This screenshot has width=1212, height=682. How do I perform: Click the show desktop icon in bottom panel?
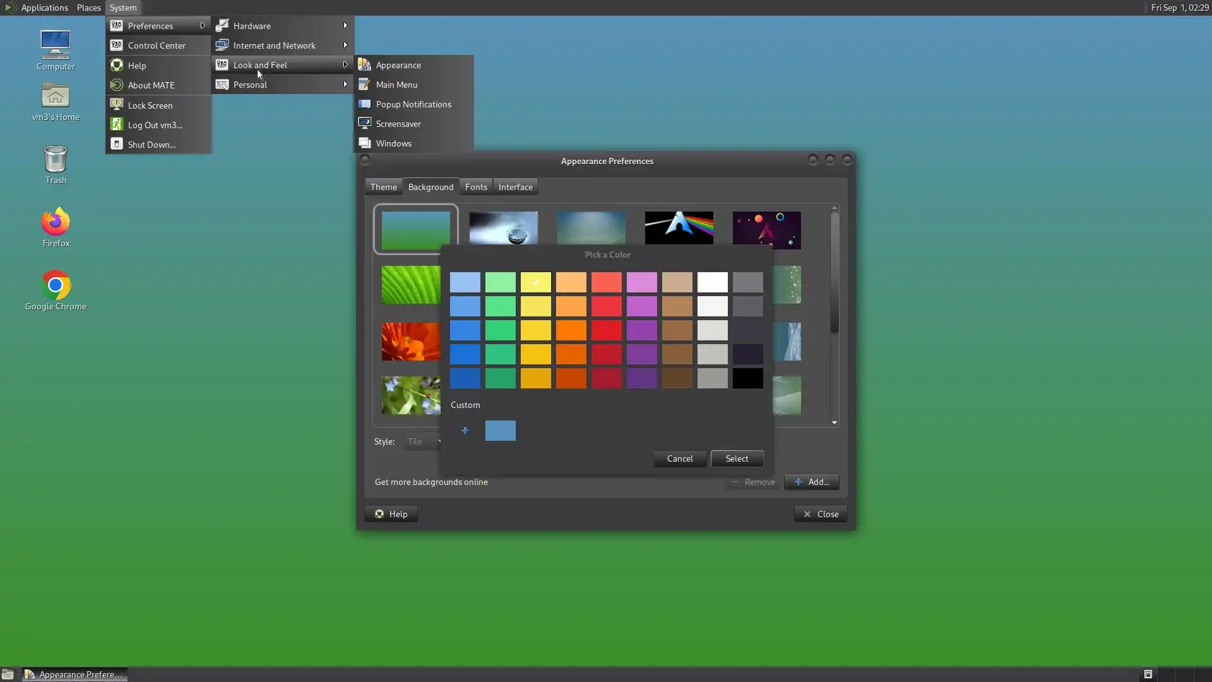[x=8, y=674]
